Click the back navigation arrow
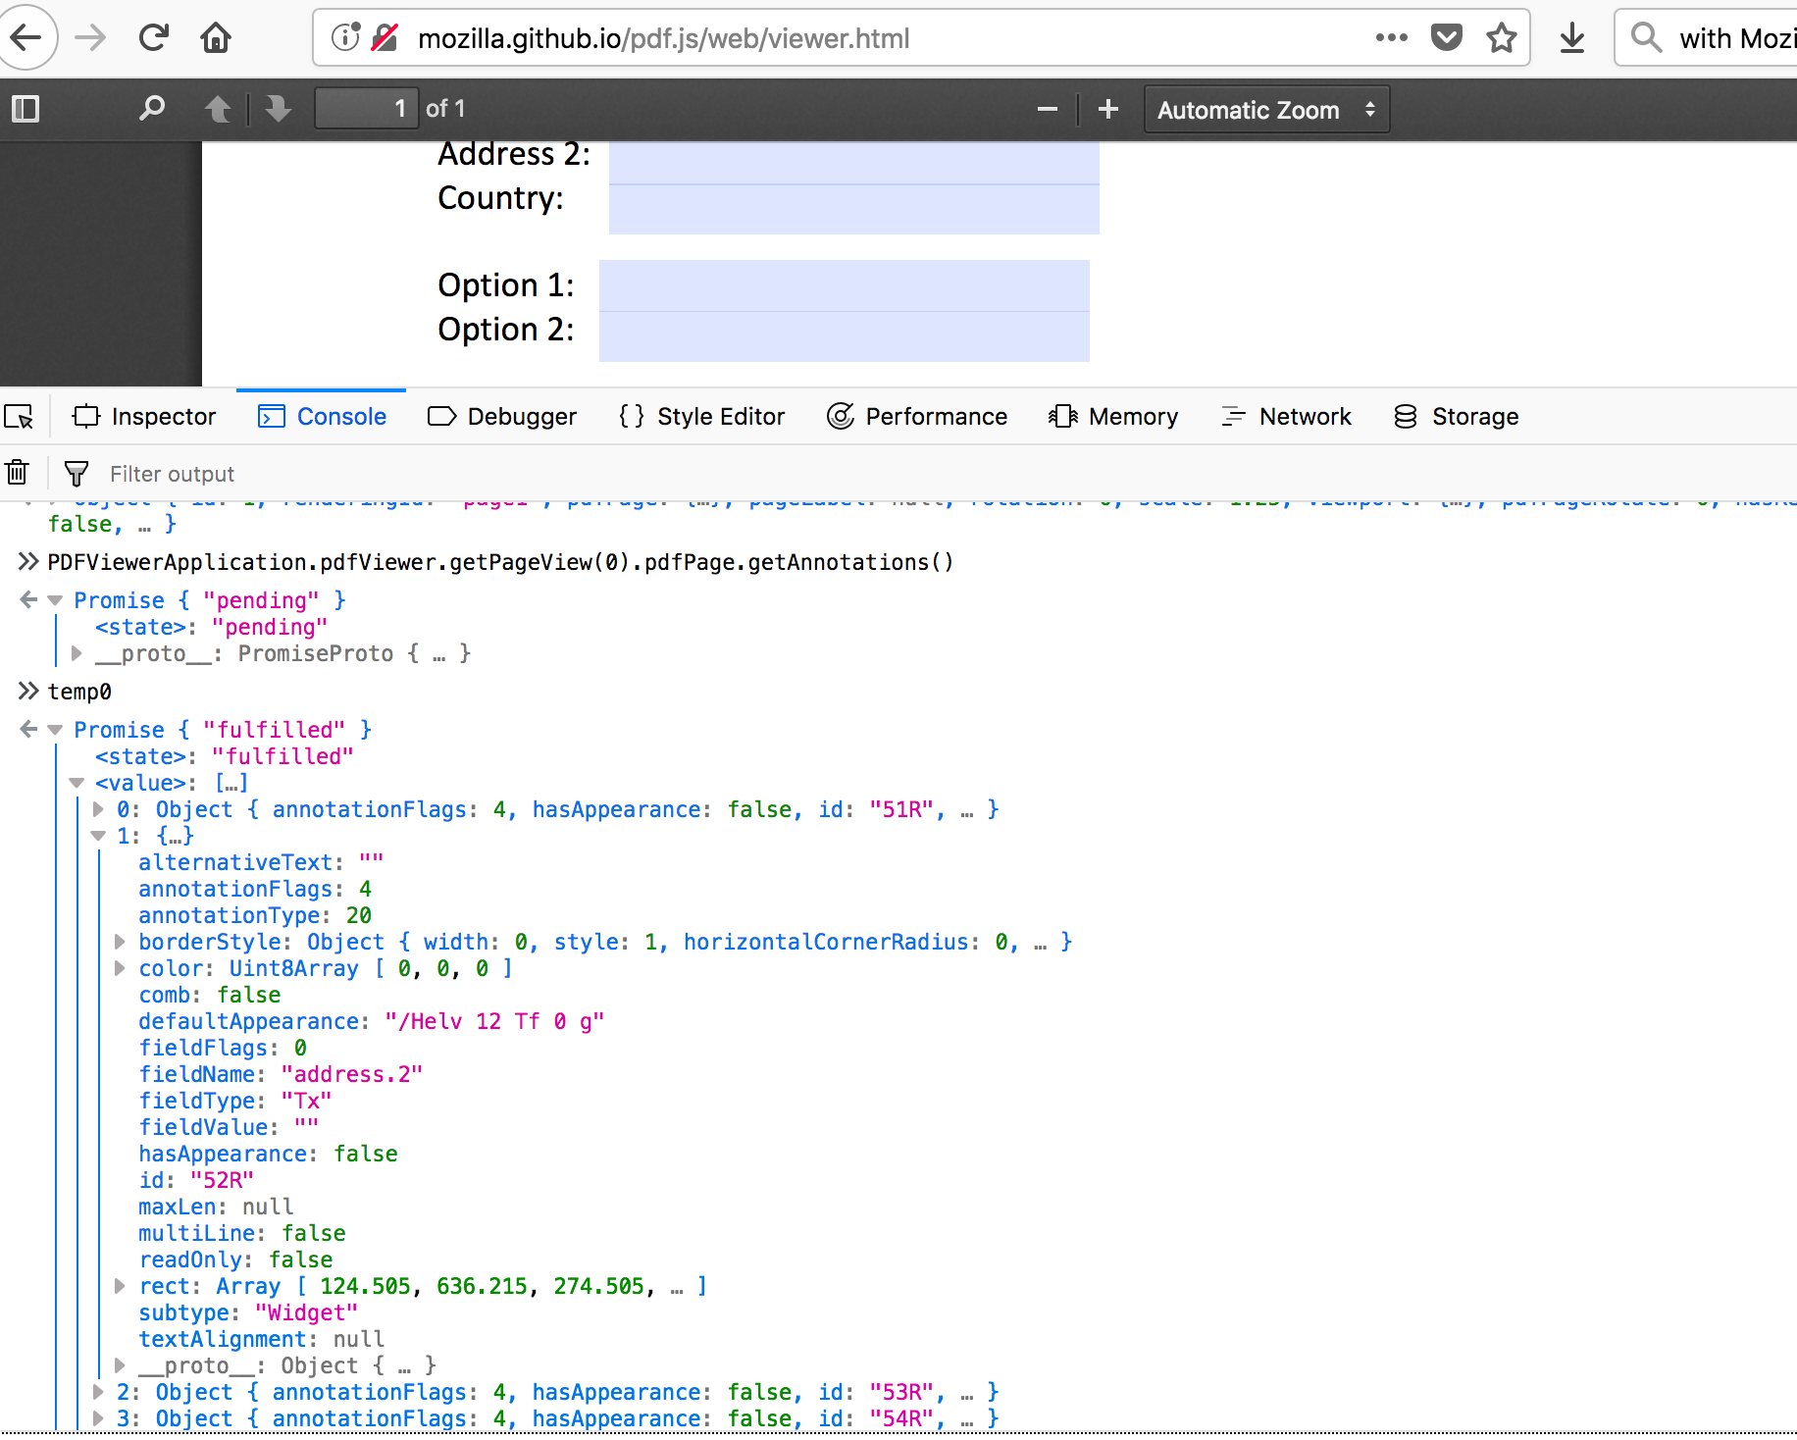1797x1440 pixels. point(27,37)
